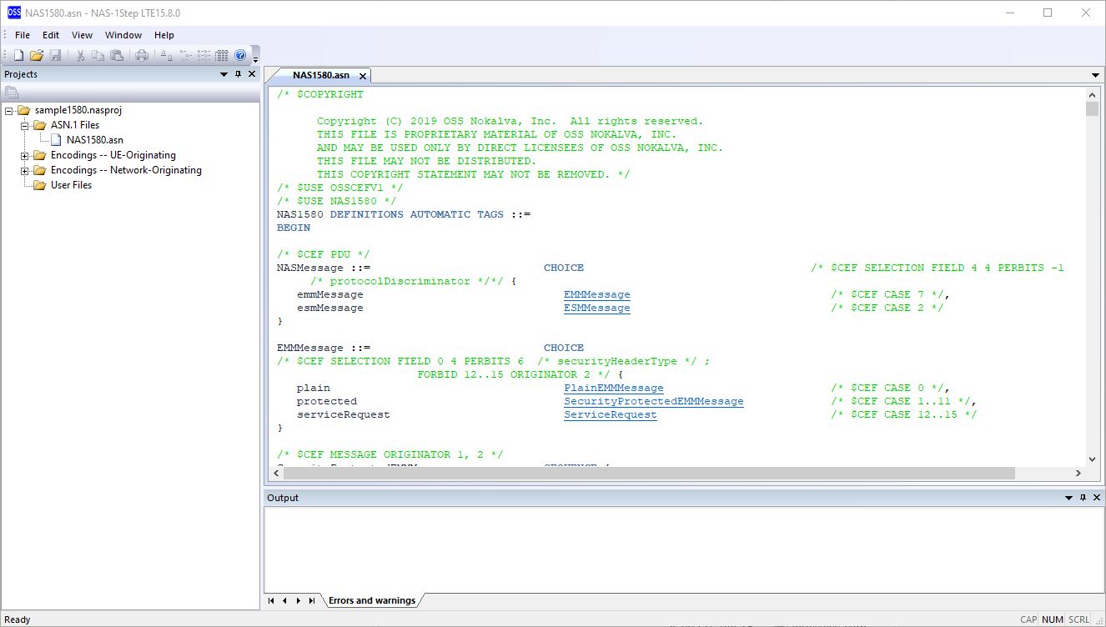Select the table grid view toolbar icon
Viewport: 1106px width, 627px height.
tap(222, 56)
